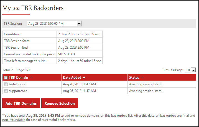Click the Status column sort arrow icon

(142, 78)
